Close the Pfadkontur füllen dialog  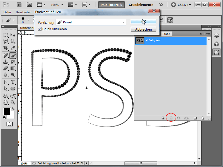[154, 11]
